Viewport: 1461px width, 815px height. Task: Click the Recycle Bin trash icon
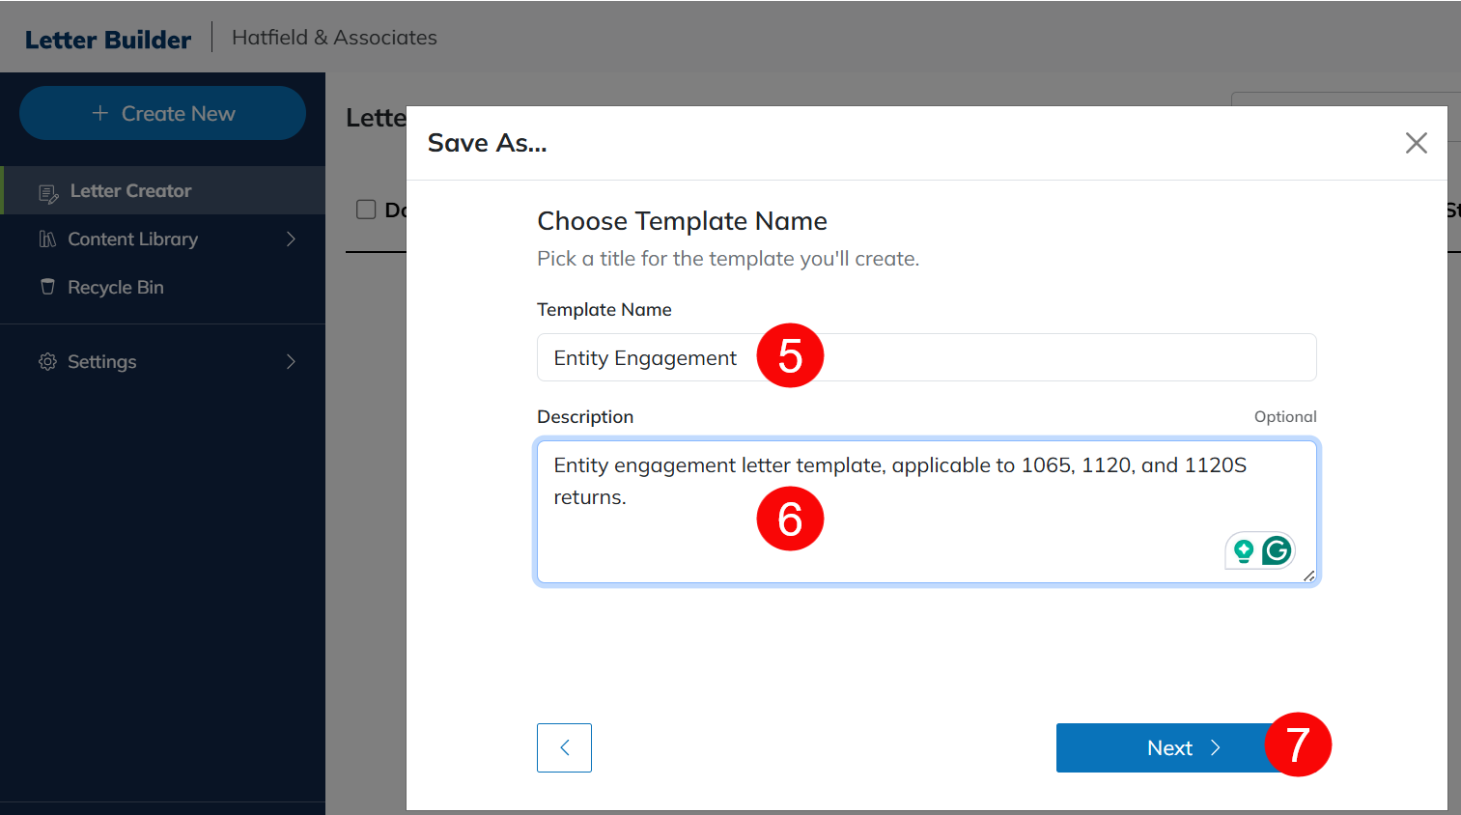47,287
